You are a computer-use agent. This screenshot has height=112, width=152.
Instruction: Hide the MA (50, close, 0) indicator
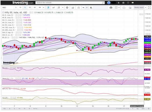pos(17,25)
